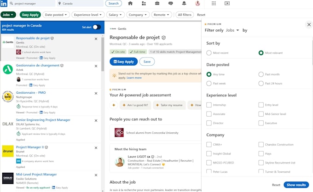313x192 pixels.
Task: Open the Jobs dropdown pill
Action: [x=8, y=15]
